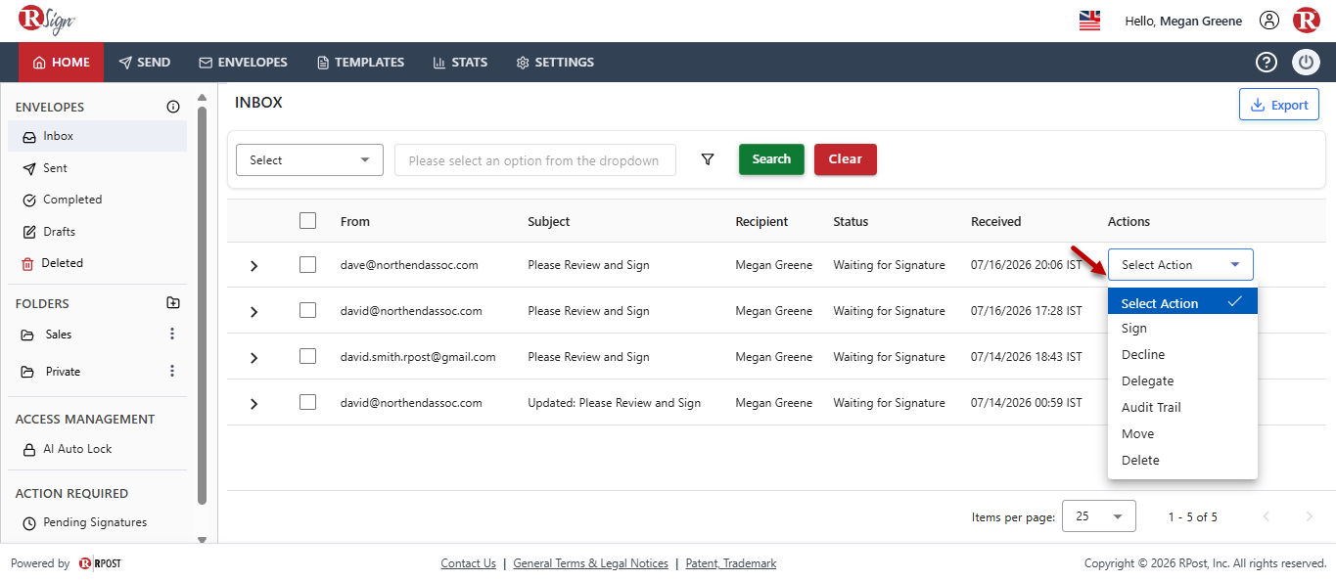The width and height of the screenshot is (1336, 581).
Task: Change language via the flag icon
Action: pos(1089,21)
